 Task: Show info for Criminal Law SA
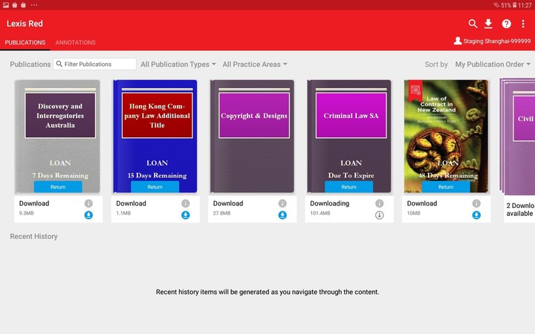(379, 203)
